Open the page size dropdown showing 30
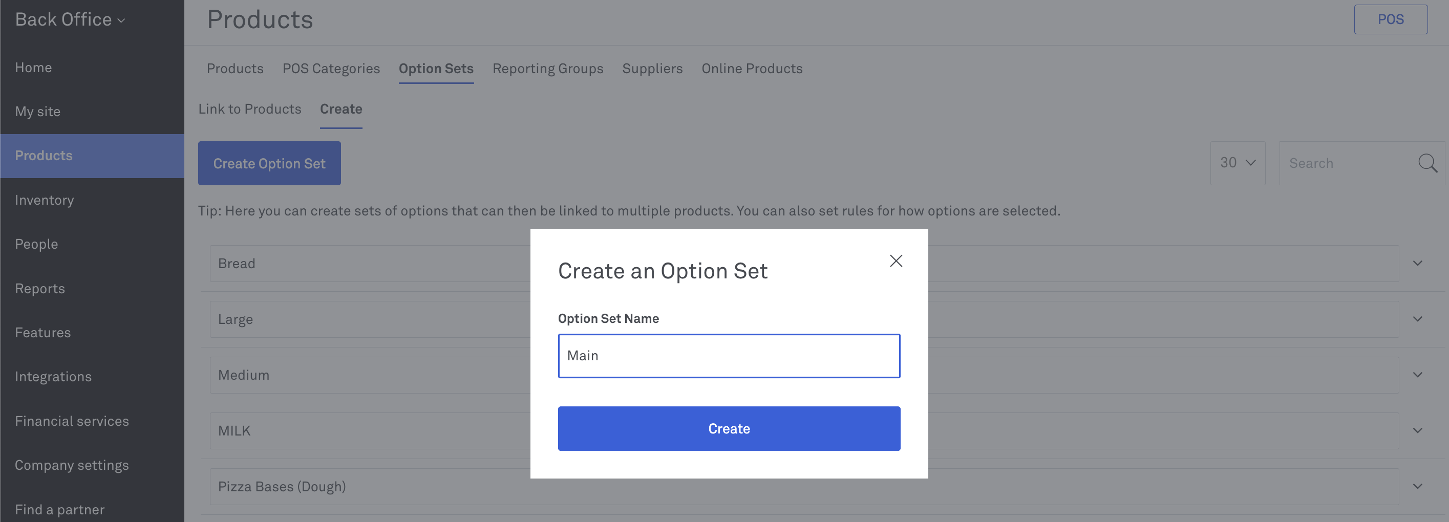Image resolution: width=1449 pixels, height=522 pixels. 1237,163
